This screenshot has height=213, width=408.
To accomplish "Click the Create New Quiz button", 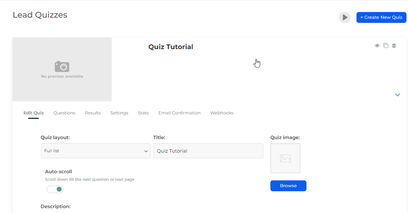I will point(381,17).
